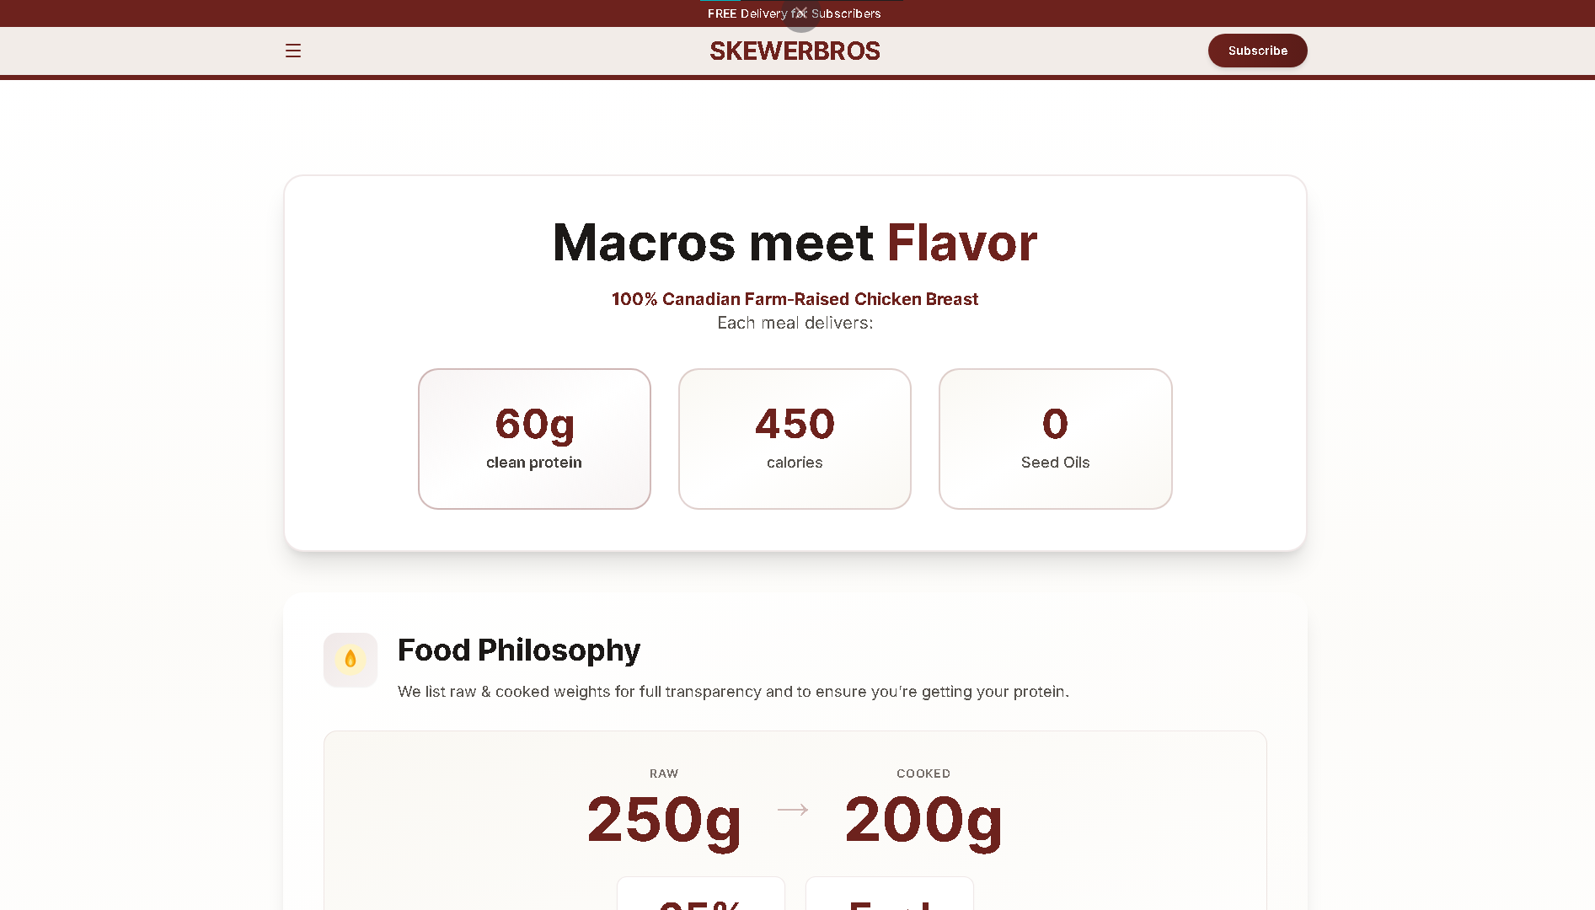The image size is (1595, 910).
Task: Click the flame icon beside Food Philosophy
Action: pyautogui.click(x=351, y=659)
